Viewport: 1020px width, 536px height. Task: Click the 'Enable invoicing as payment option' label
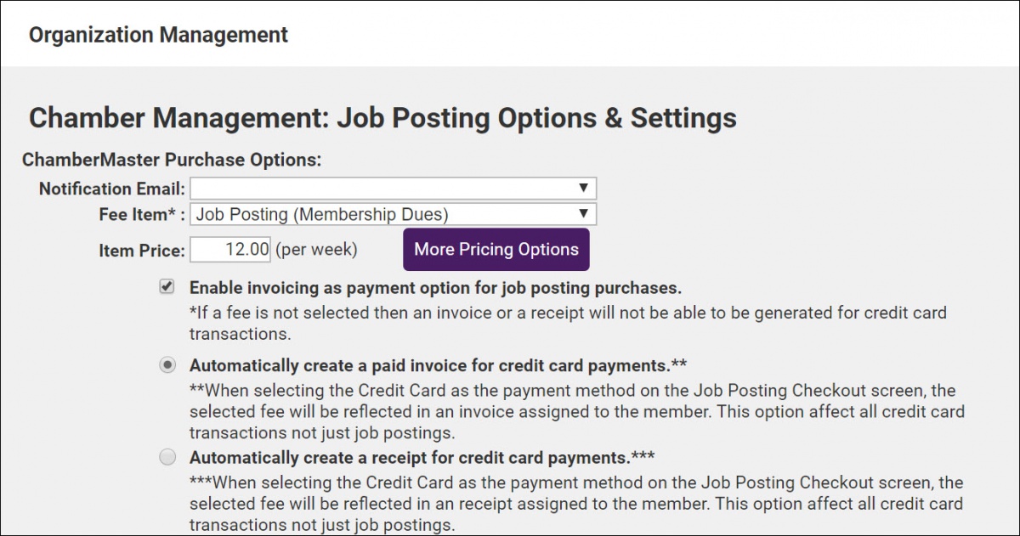[435, 288]
